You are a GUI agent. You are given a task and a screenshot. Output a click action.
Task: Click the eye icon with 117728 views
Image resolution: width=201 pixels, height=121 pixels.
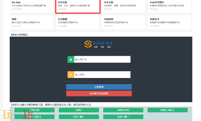coord(13,26)
